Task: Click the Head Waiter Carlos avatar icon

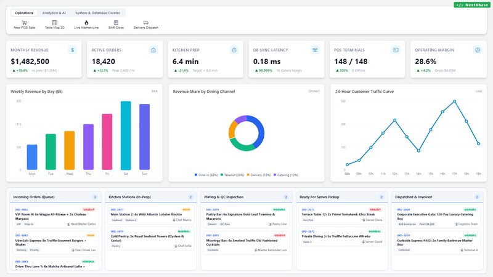Action: tap(68, 224)
